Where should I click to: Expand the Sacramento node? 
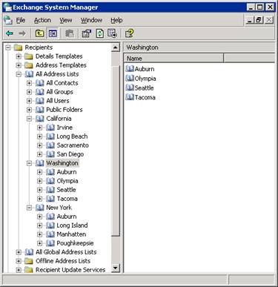coord(39,145)
